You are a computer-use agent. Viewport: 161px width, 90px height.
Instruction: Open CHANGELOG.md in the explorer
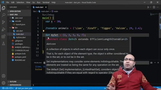coord(22,50)
